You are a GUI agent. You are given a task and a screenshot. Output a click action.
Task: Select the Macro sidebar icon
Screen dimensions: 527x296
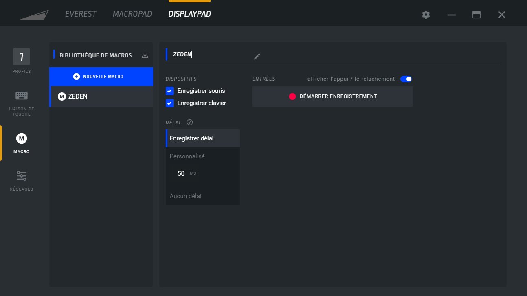22,139
